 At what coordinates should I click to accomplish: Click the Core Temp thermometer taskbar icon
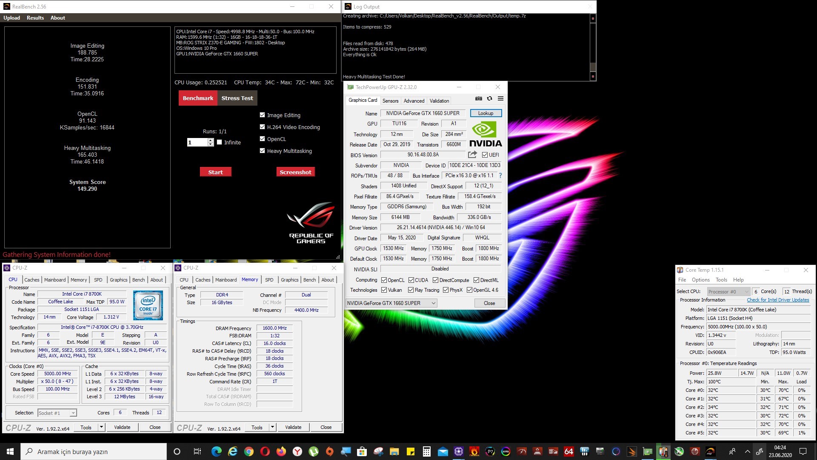663,451
